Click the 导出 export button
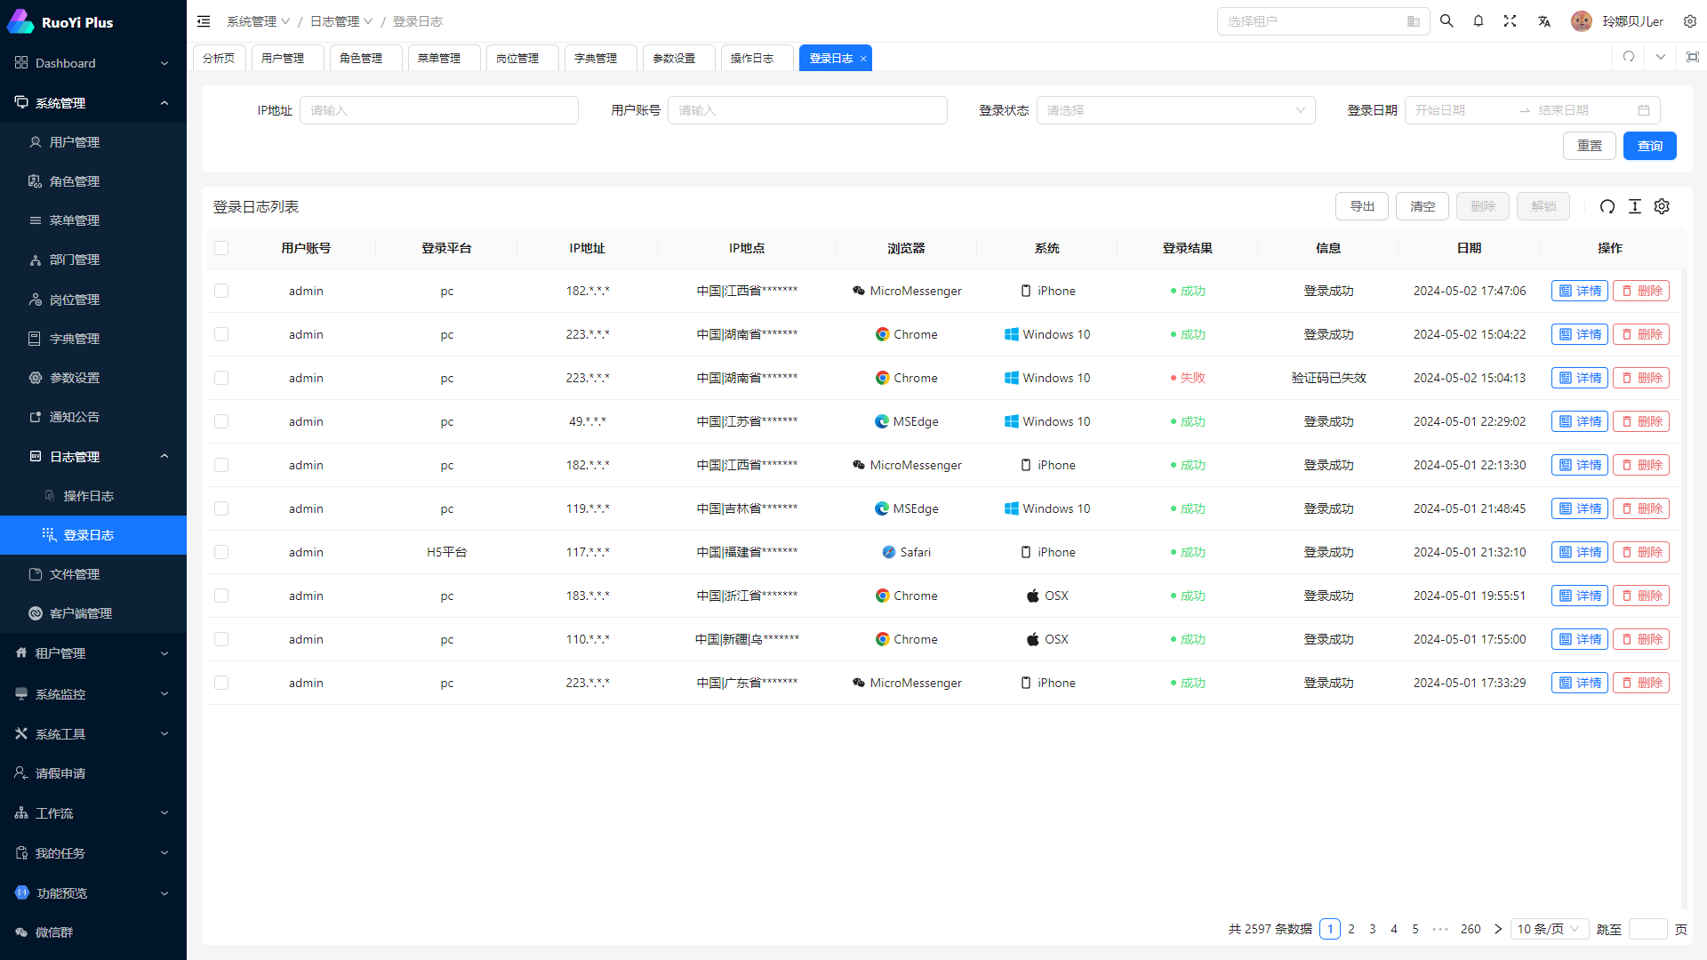This screenshot has height=960, width=1707. (x=1362, y=206)
